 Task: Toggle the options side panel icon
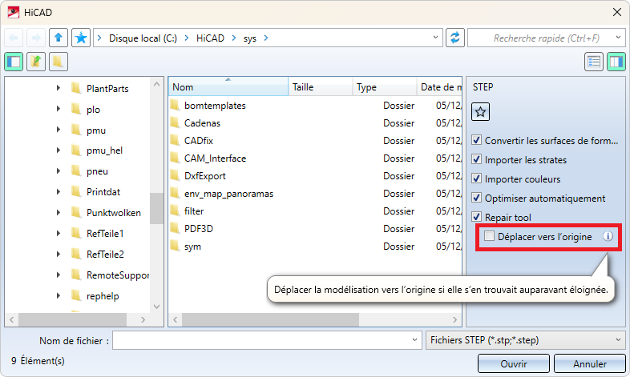click(616, 62)
